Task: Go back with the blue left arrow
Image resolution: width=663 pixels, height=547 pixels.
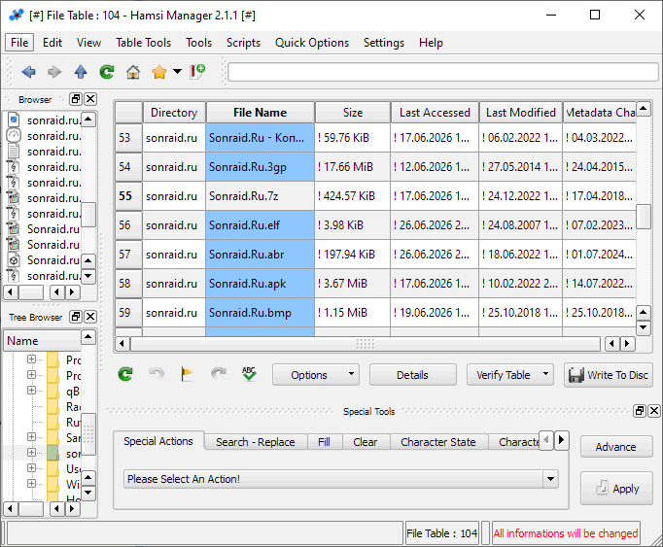Action: tap(29, 72)
